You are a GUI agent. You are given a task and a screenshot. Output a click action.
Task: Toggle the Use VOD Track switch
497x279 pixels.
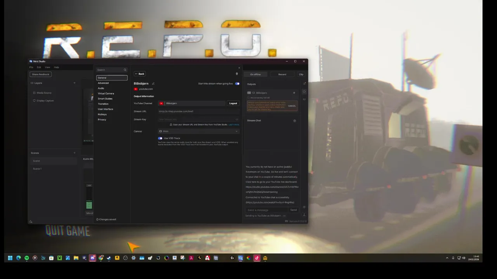[160, 138]
